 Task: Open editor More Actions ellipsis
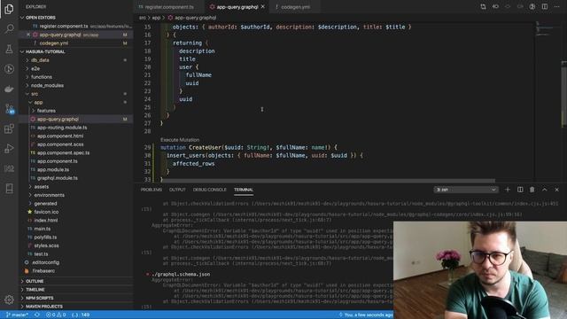[x=557, y=6]
